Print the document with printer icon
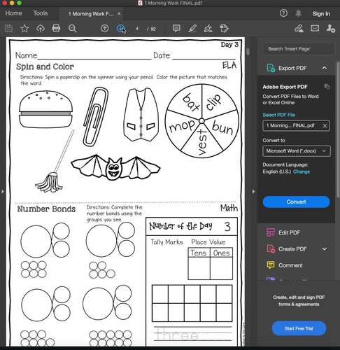The image size is (340, 350). (56, 29)
